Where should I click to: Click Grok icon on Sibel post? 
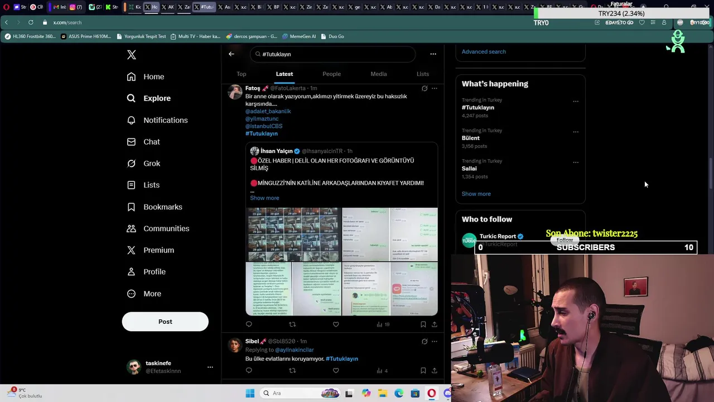click(424, 341)
